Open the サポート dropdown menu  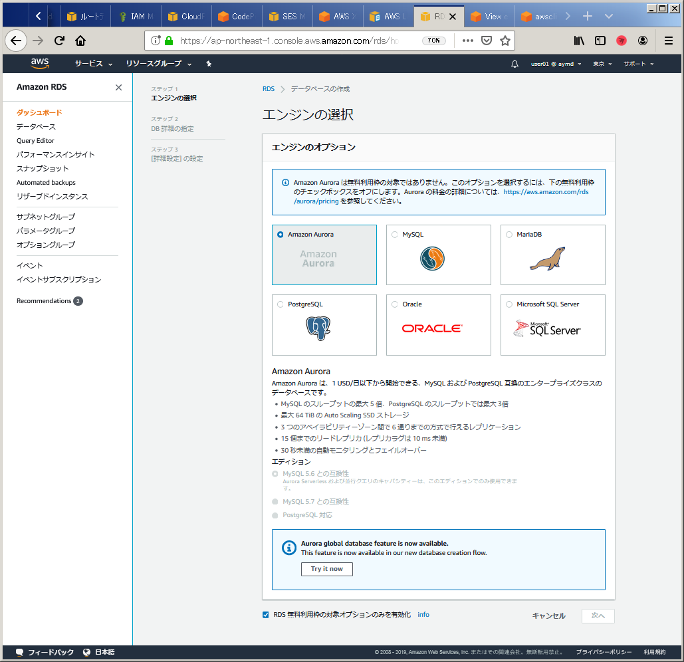639,64
